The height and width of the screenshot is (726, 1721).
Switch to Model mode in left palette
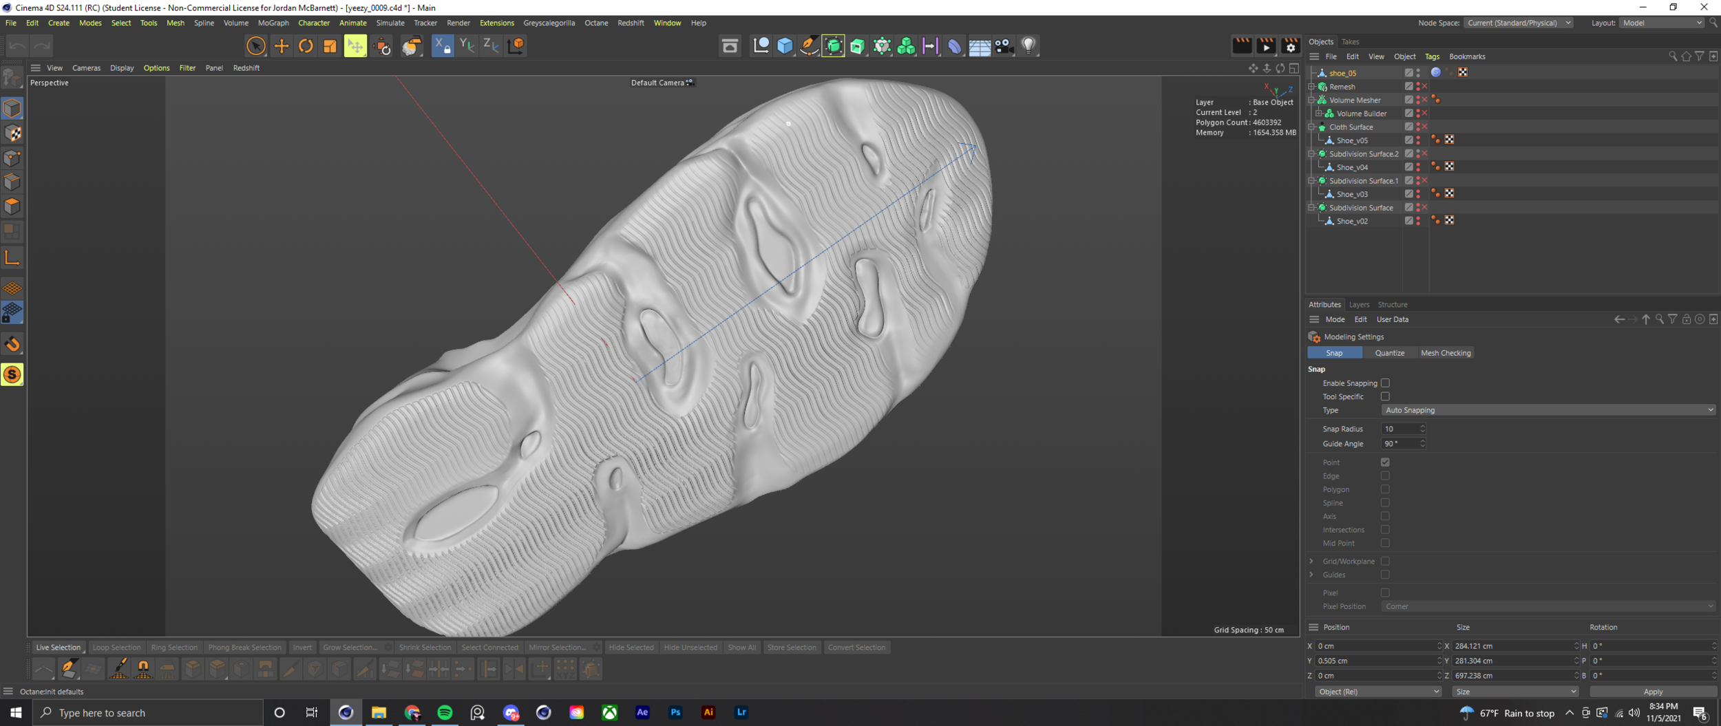(x=12, y=109)
